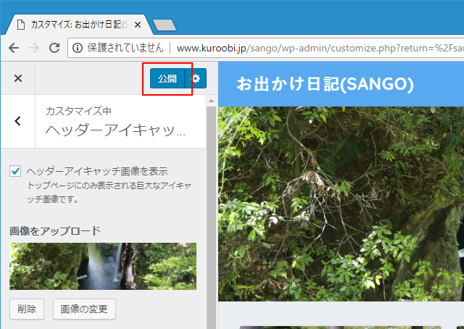Image resolution: width=464 pixels, height=329 pixels.
Task: Click the 削除 button
Action: pos(27,309)
